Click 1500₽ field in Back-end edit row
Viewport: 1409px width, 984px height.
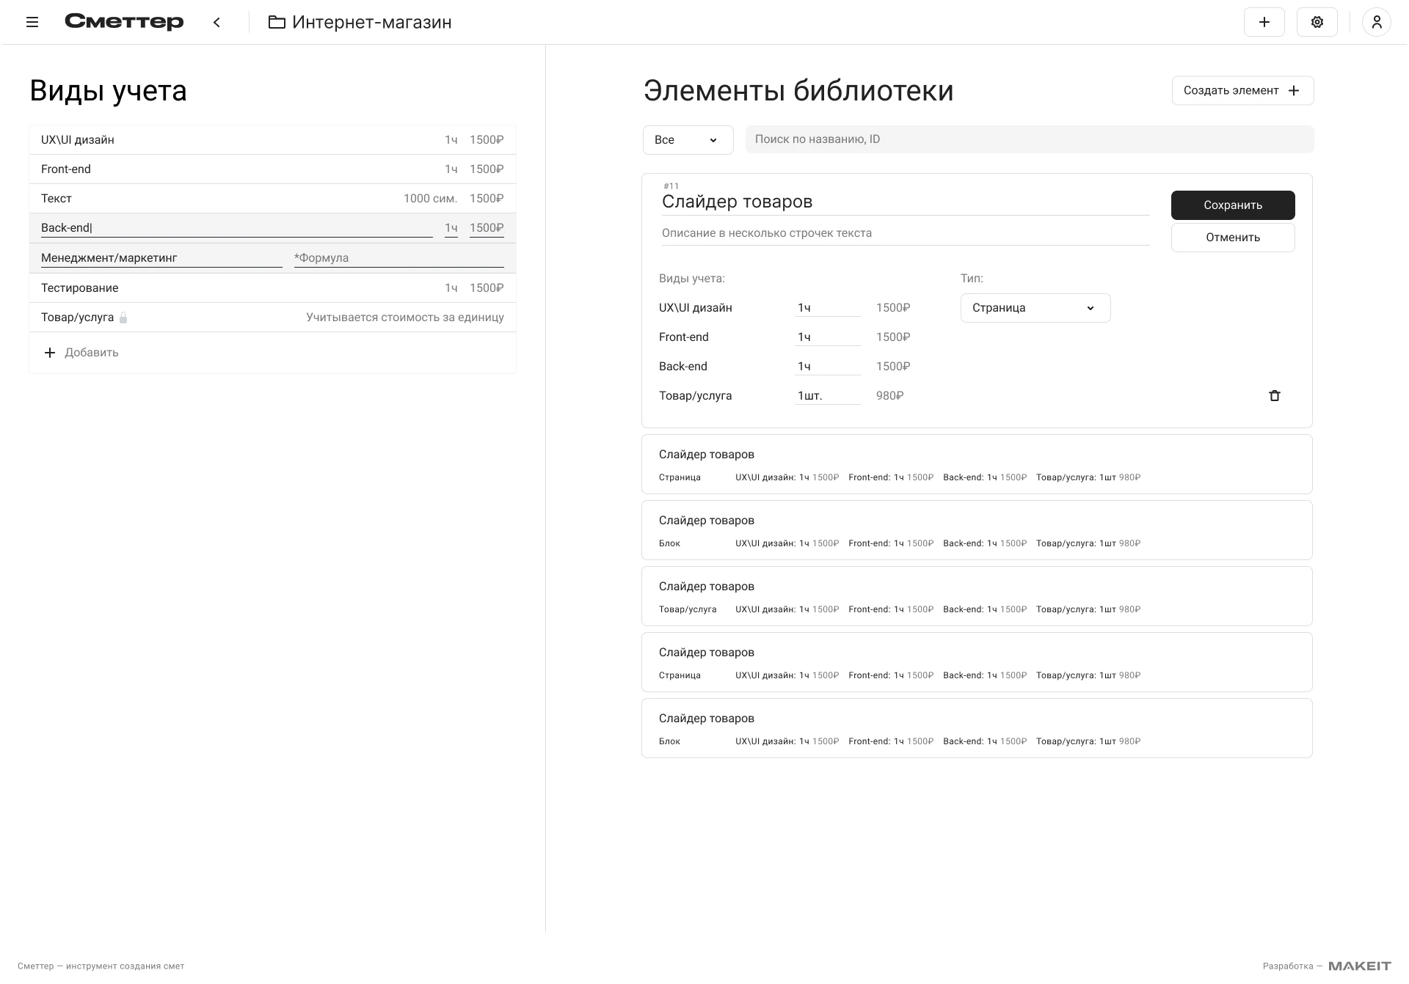click(487, 228)
